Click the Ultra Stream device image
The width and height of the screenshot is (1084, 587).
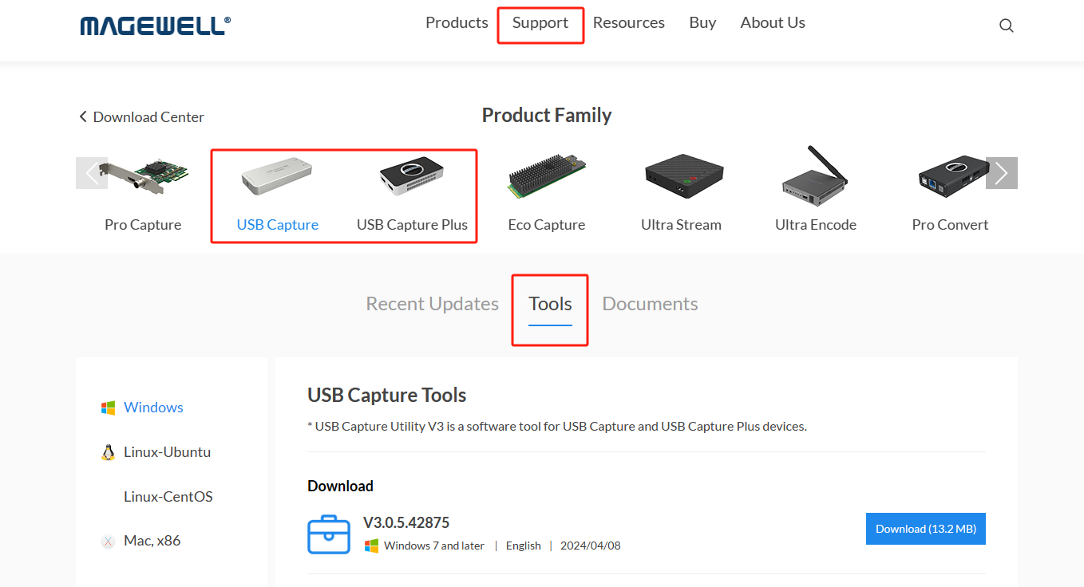point(684,177)
